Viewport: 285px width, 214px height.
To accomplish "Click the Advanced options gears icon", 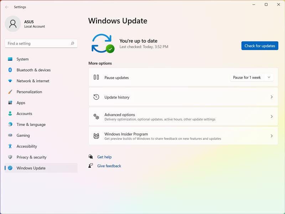I will 96,117.
